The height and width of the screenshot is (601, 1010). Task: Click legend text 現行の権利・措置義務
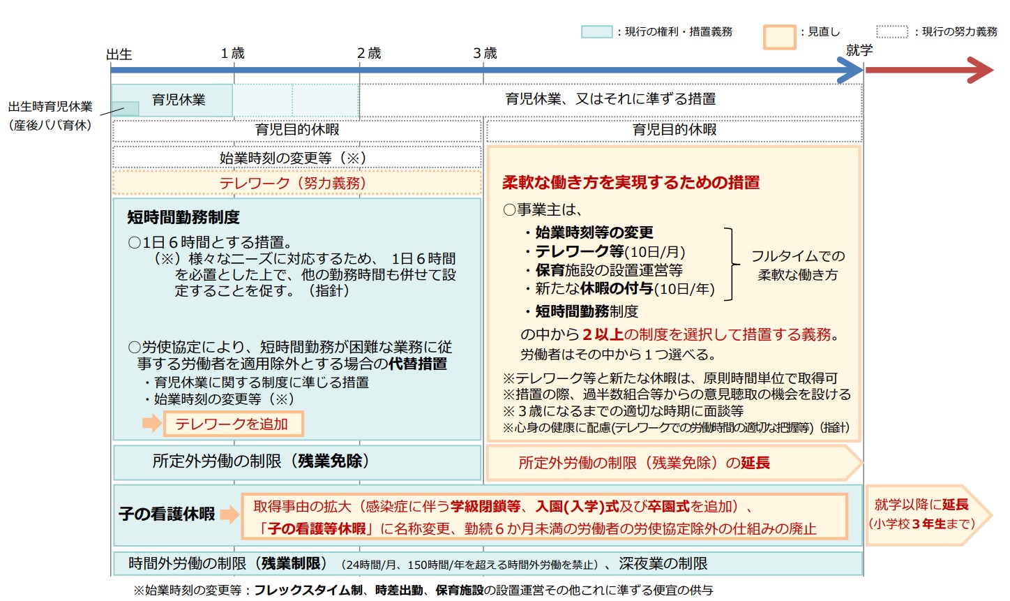pyautogui.click(x=679, y=32)
